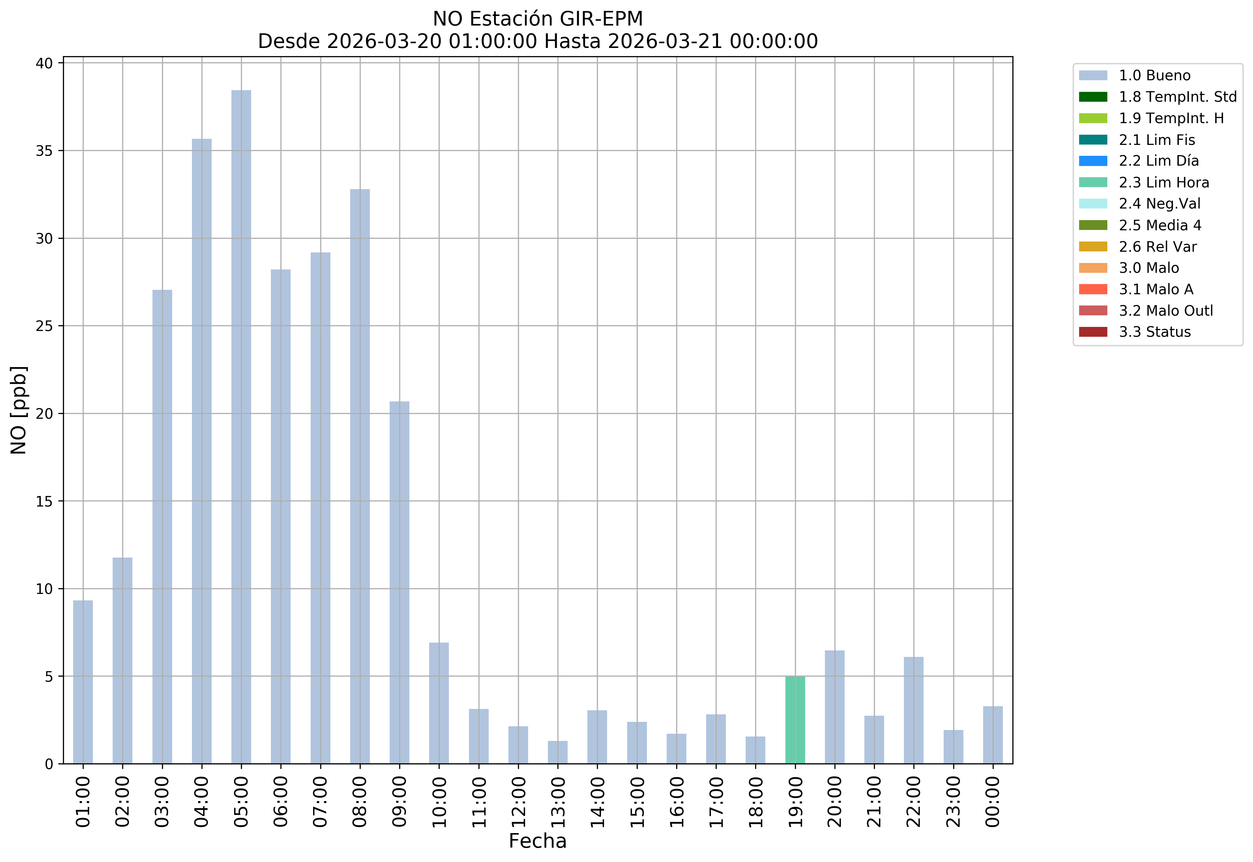Image resolution: width=1253 pixels, height=862 pixels.
Task: Click the 40 y-axis tick label
Action: click(44, 64)
